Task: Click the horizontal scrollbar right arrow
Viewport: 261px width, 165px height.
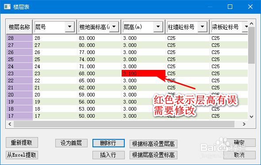Action: tap(244, 124)
